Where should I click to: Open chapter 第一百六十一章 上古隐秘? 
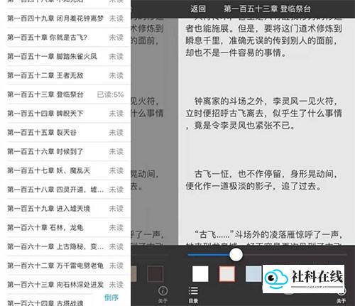point(65,246)
